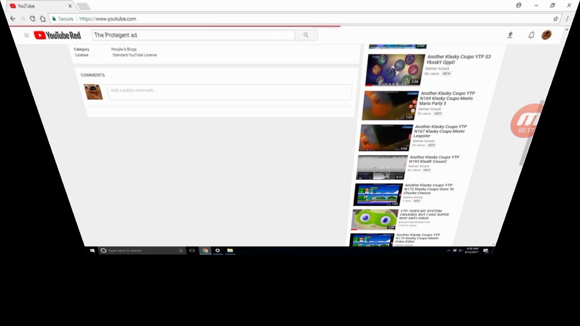This screenshot has height=326, width=580.
Task: Open the N173 Video Editor thumbnail
Action: 371,240
